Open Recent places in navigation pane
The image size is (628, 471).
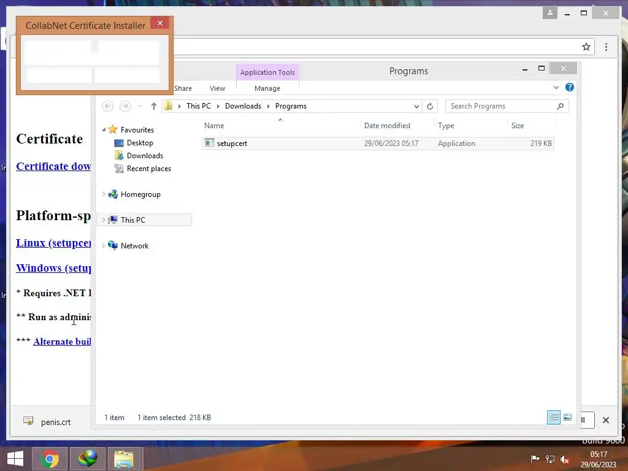tap(148, 169)
